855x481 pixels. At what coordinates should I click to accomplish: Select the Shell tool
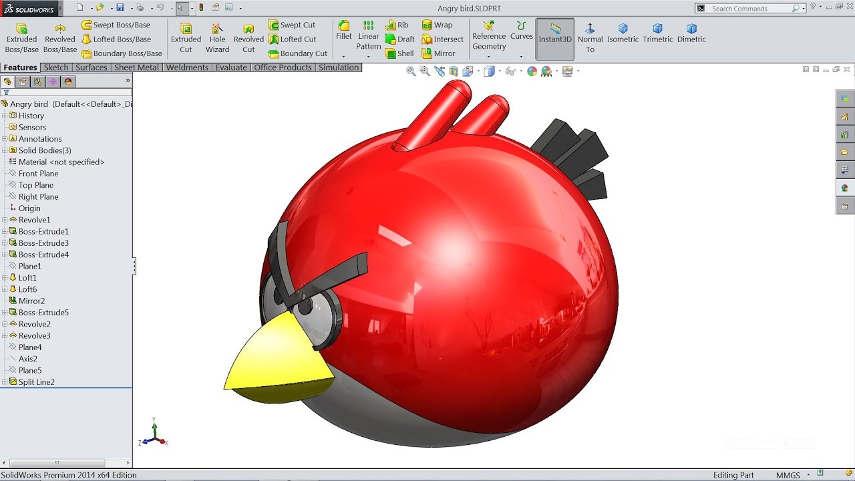pyautogui.click(x=399, y=53)
